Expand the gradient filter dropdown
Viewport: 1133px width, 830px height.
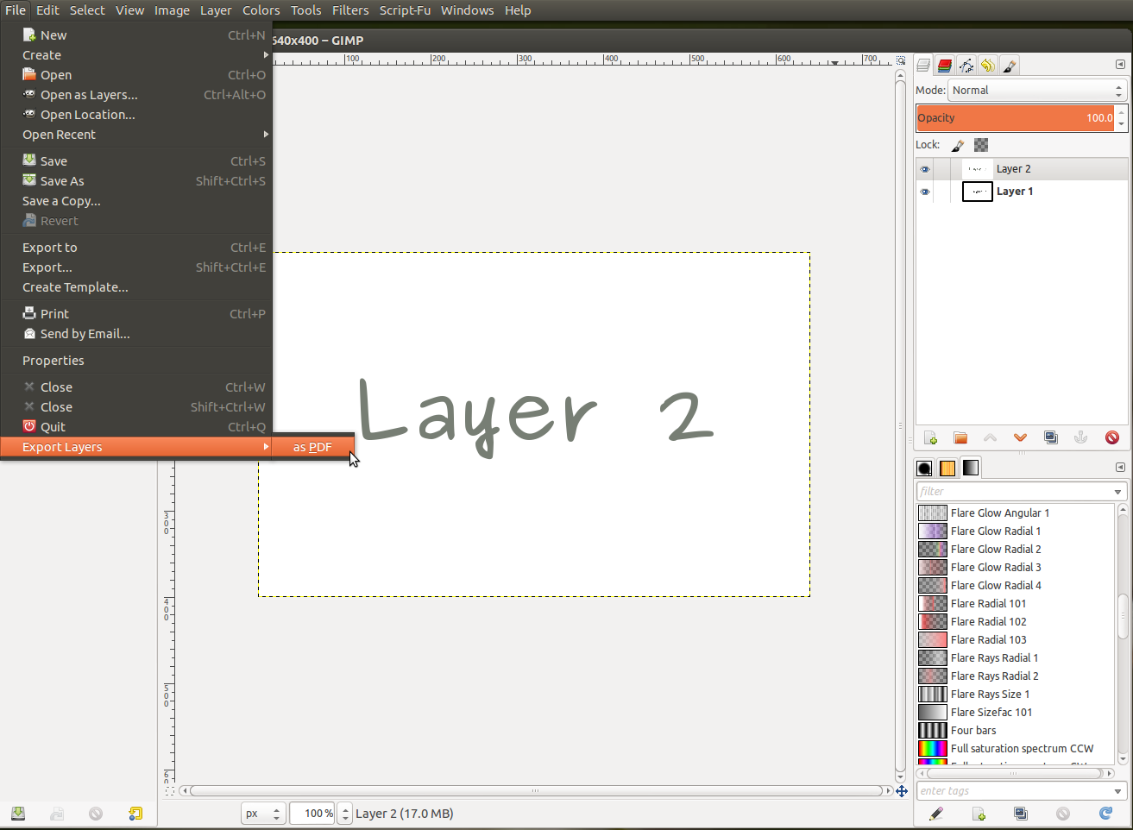click(1118, 492)
